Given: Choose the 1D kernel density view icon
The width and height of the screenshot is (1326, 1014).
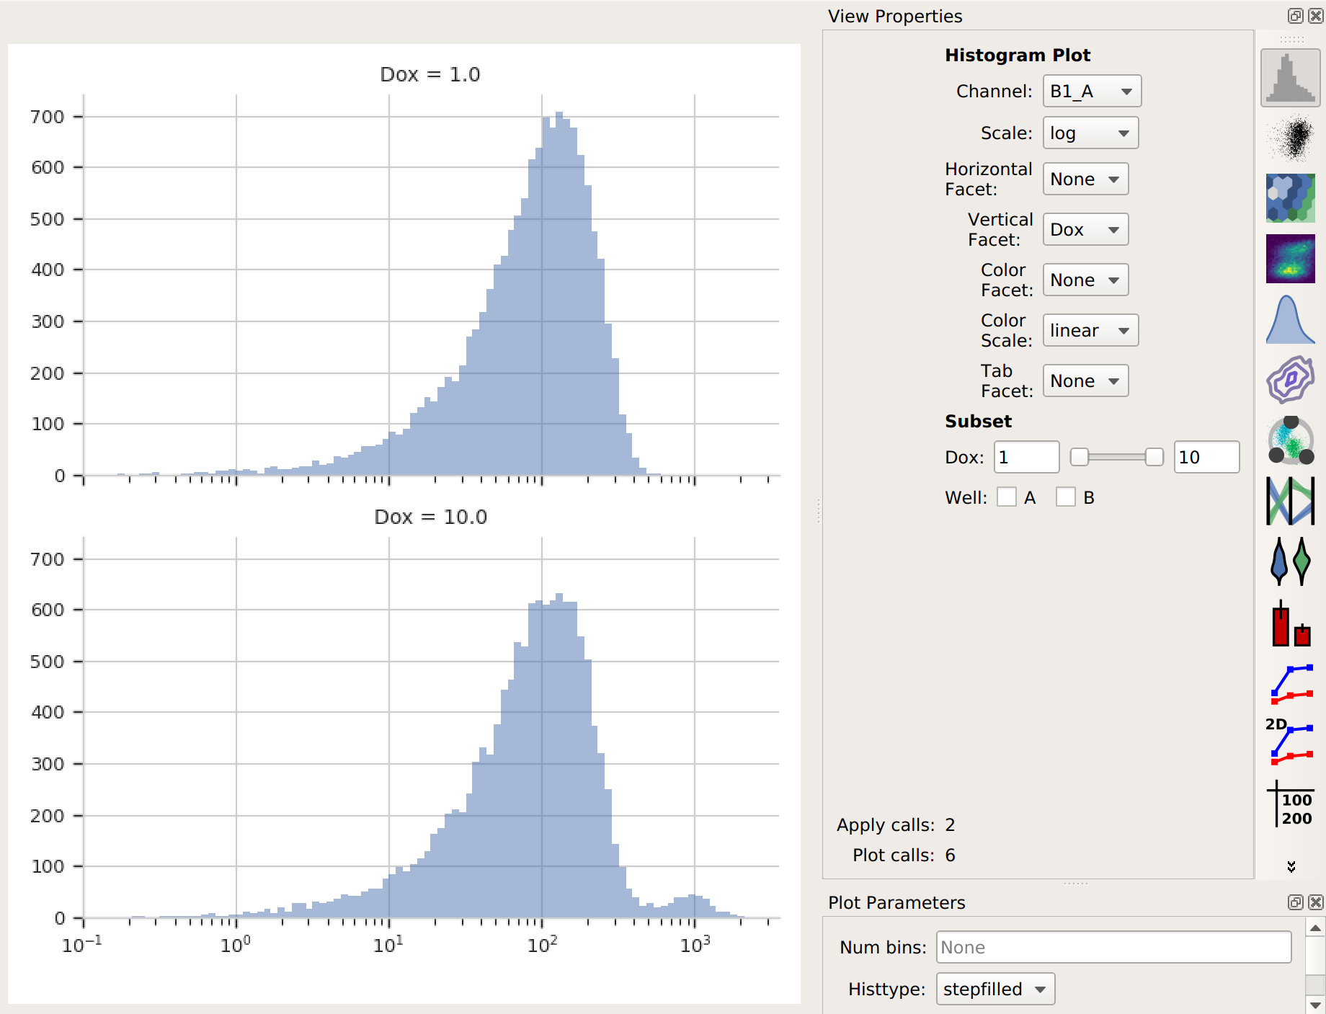Looking at the screenshot, I should (1290, 319).
